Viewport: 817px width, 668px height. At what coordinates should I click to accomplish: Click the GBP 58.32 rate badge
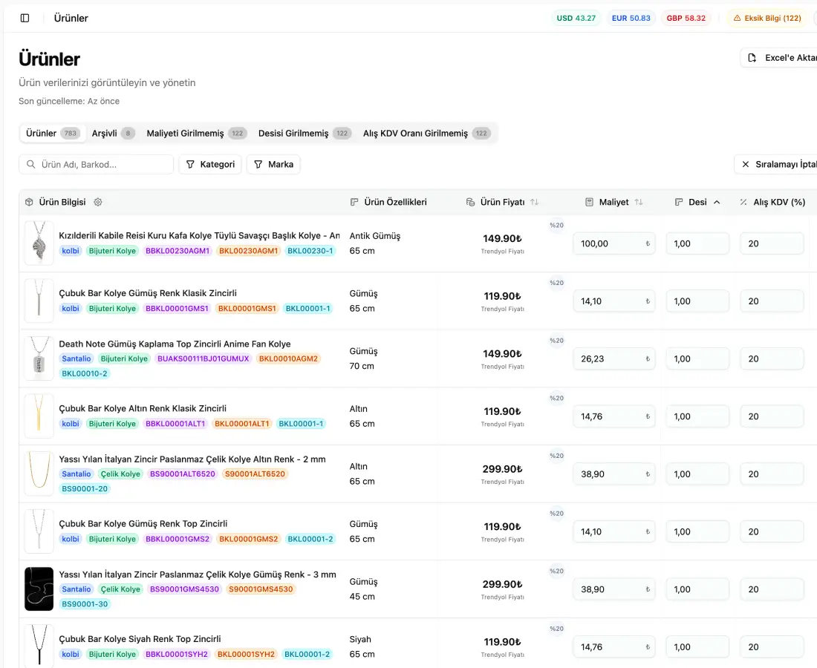686,19
